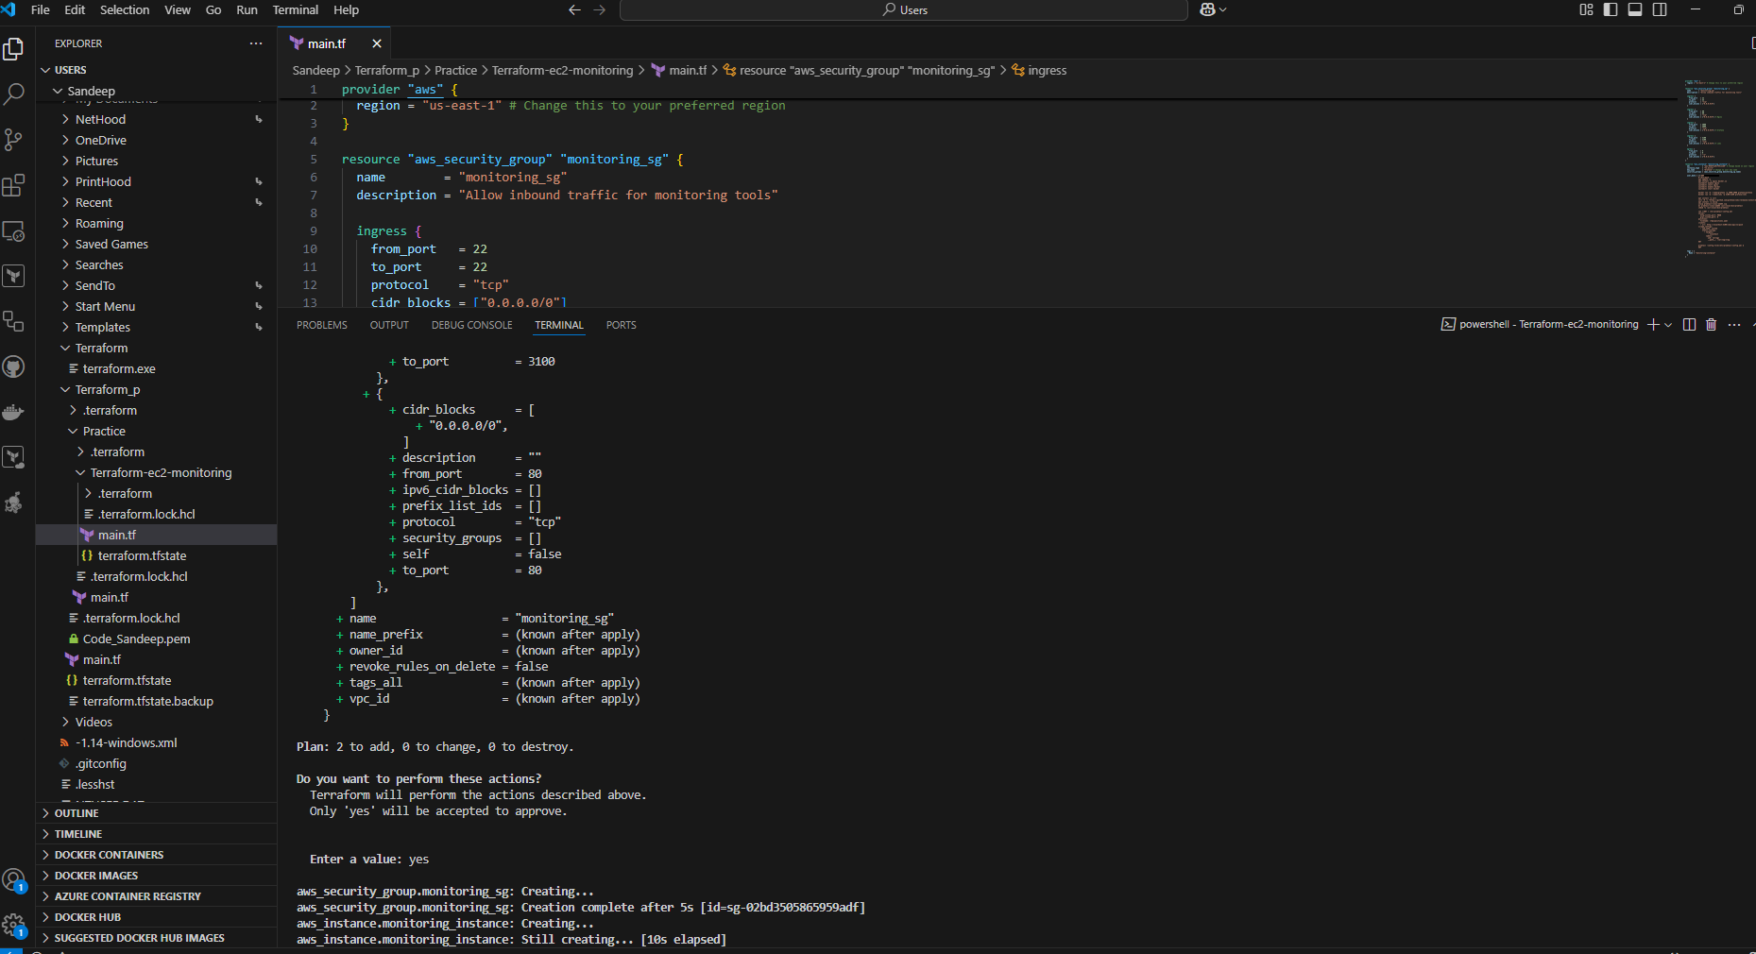Expand the TIMELINE section

point(157,834)
